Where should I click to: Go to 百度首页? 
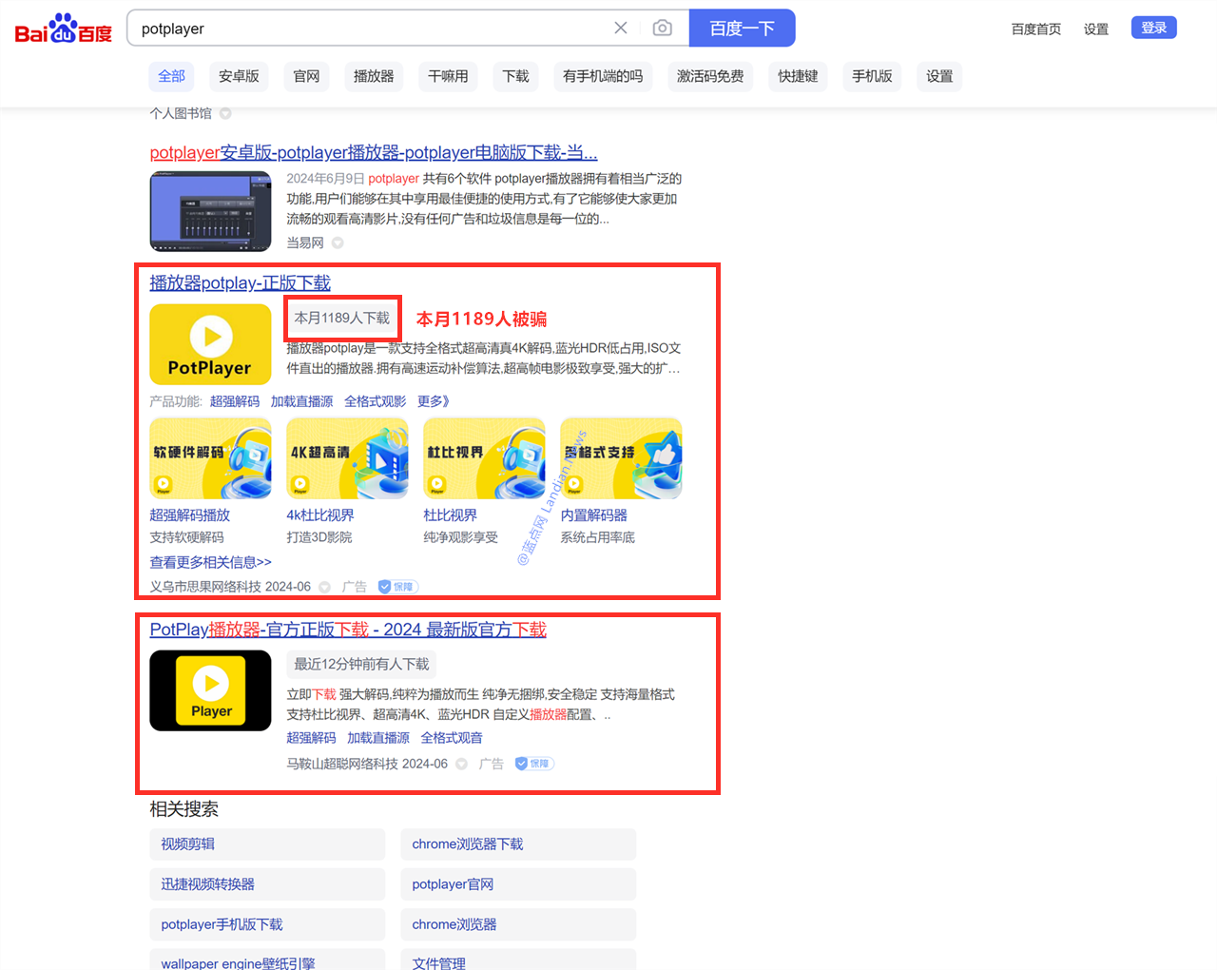click(1035, 29)
